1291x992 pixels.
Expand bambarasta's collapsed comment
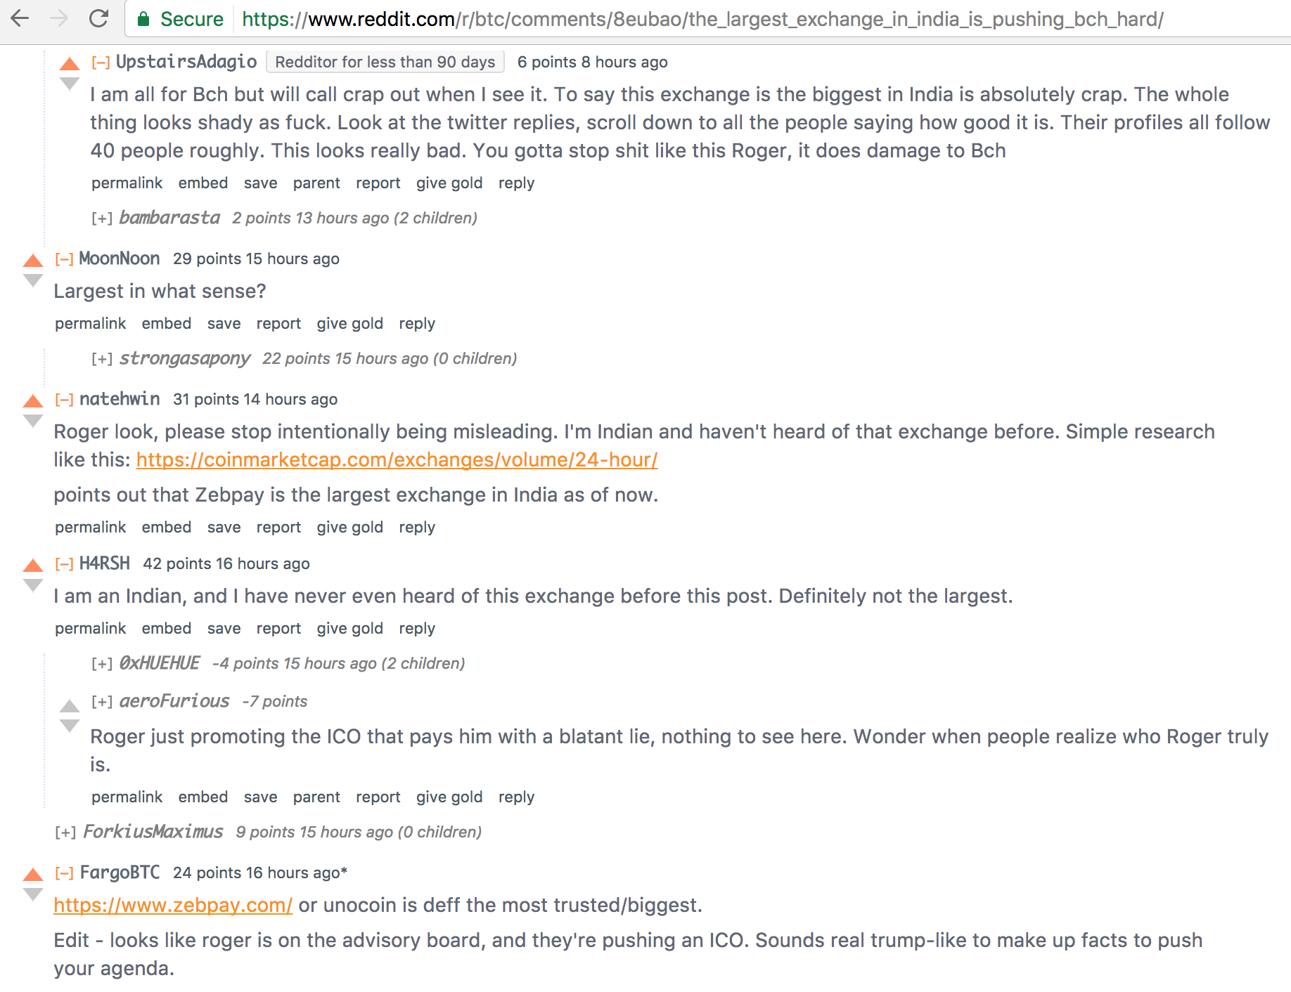102,218
